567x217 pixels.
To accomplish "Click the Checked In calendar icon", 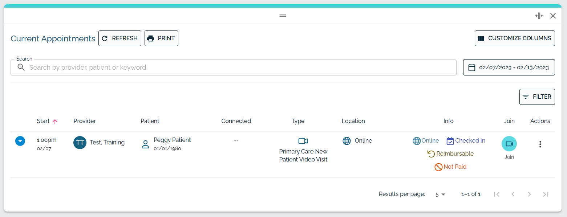I will tap(450, 141).
